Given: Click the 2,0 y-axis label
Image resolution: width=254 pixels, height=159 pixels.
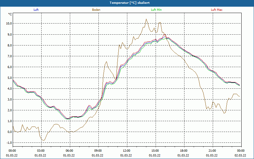Looking at the screenshot, I should [10, 110].
